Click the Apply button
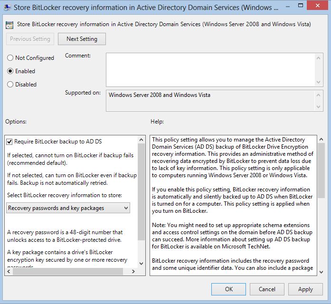The image size is (331, 304). (x=305, y=289)
